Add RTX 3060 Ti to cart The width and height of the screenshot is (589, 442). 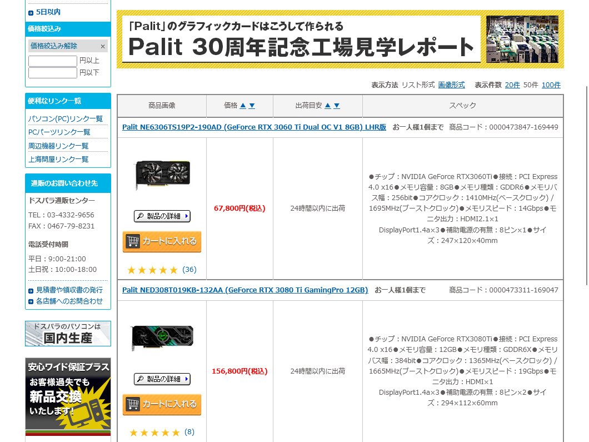point(162,241)
